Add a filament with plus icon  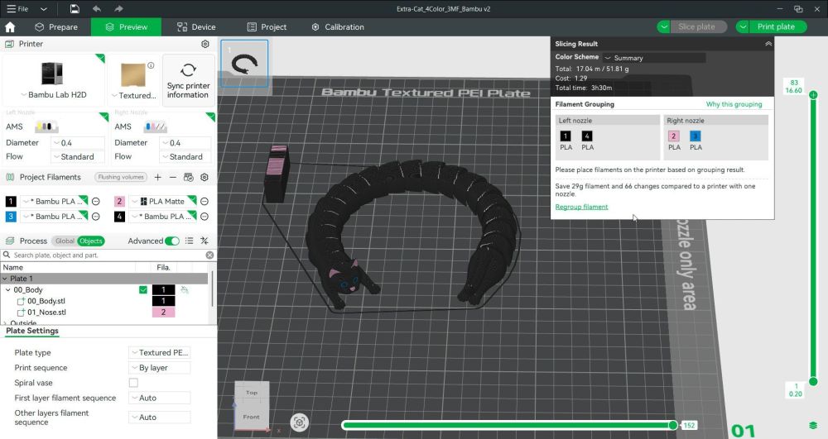[x=158, y=177]
